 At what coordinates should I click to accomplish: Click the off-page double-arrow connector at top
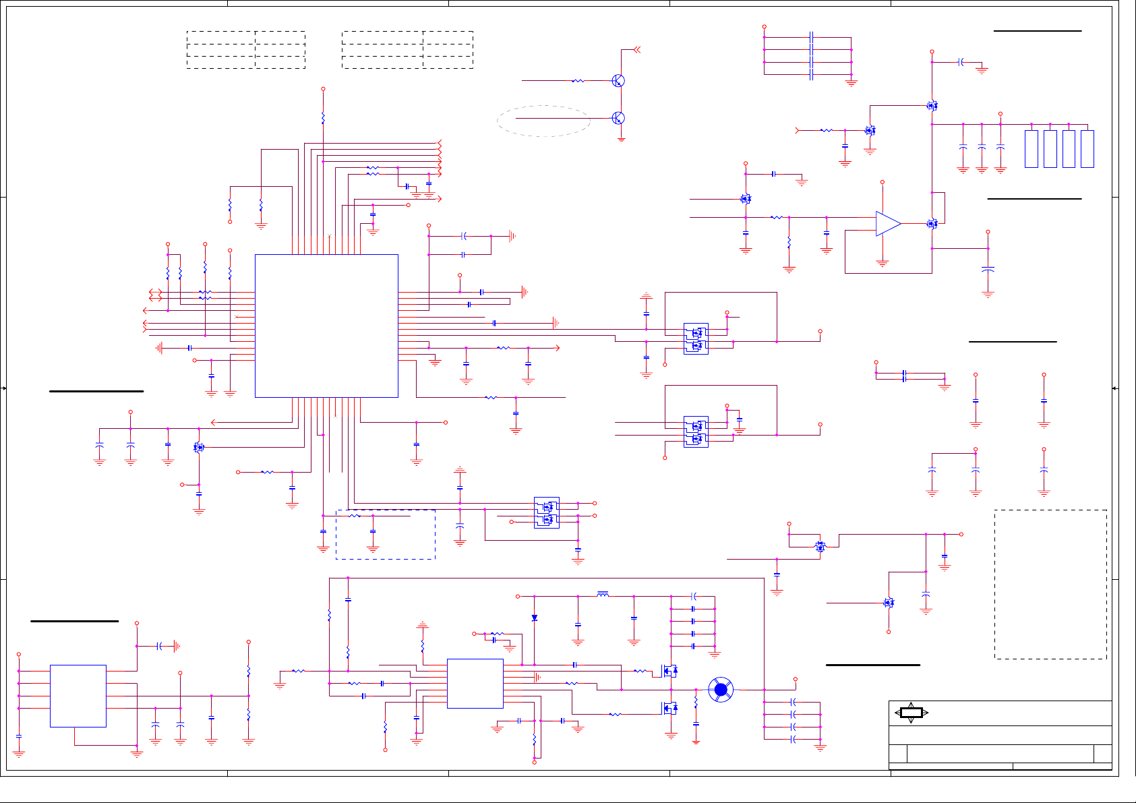[x=636, y=50]
